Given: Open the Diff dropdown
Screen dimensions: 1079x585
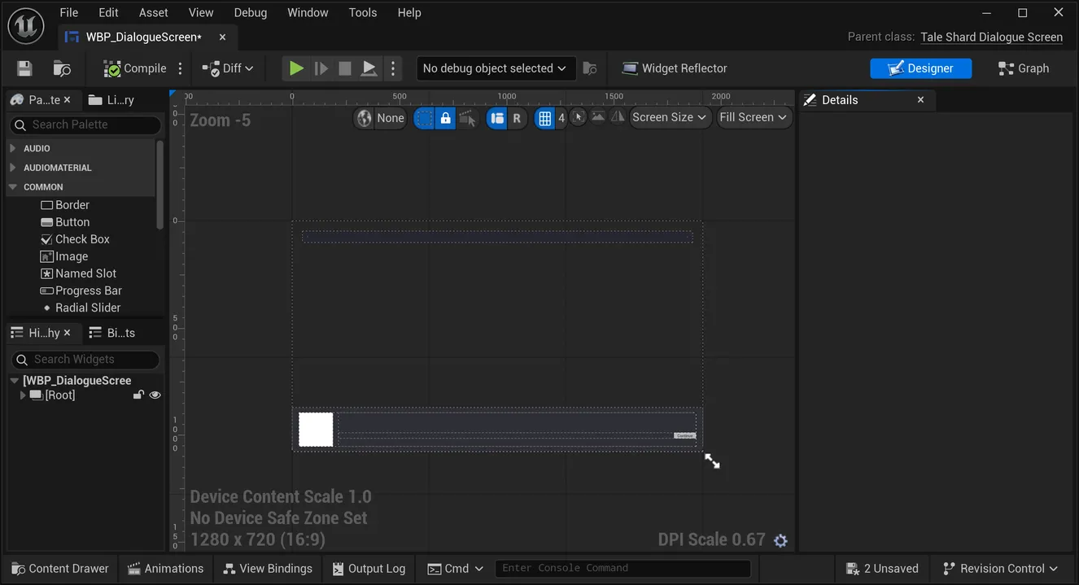Looking at the screenshot, I should click(228, 68).
